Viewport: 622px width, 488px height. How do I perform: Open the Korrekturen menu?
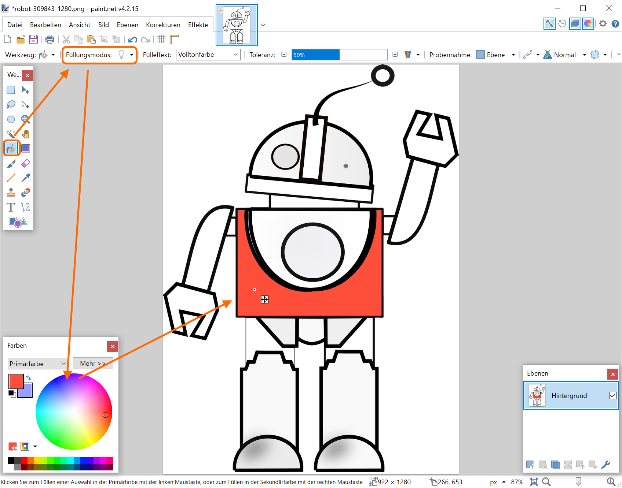(163, 25)
